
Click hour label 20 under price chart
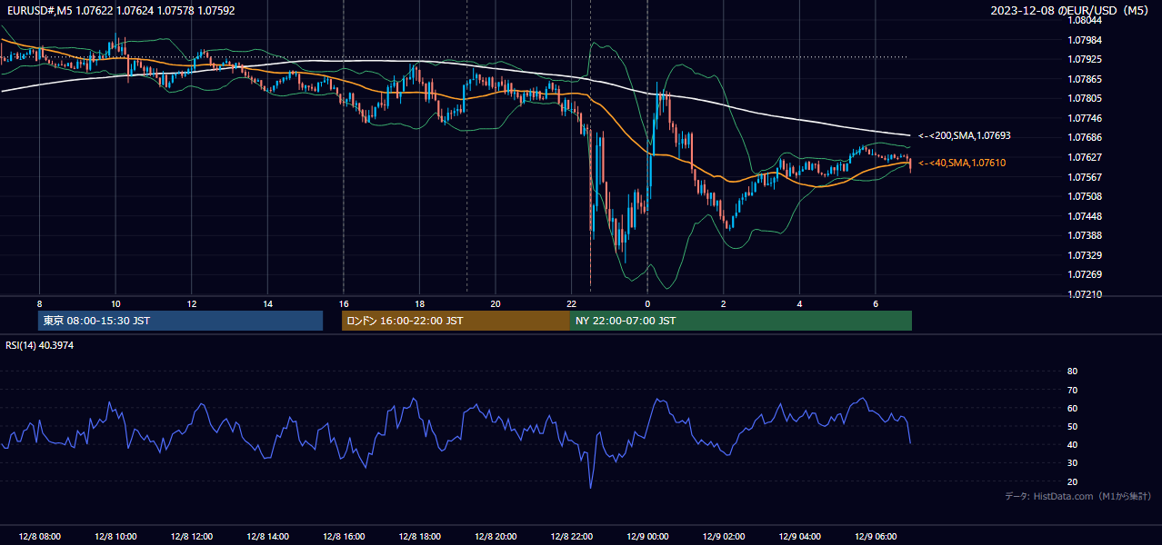(496, 303)
